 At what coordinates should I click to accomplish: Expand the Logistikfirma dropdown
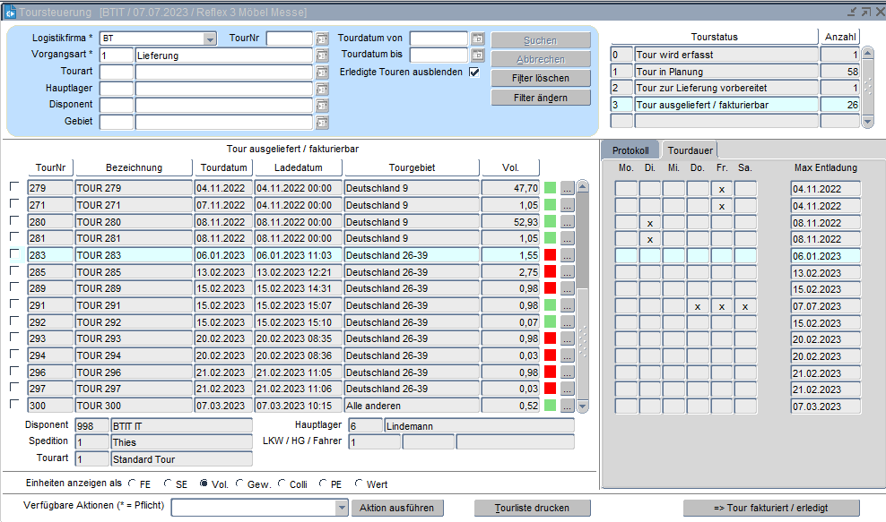(210, 39)
